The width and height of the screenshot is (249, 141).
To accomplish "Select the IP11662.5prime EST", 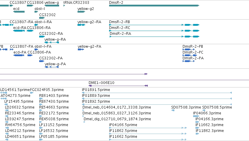I will (148, 140).
